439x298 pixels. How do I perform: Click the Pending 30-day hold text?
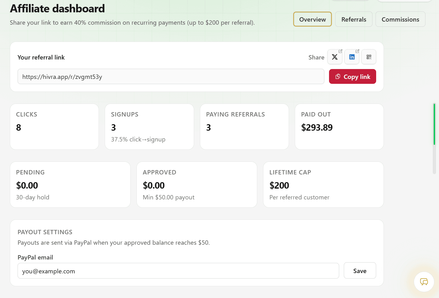[x=33, y=197]
